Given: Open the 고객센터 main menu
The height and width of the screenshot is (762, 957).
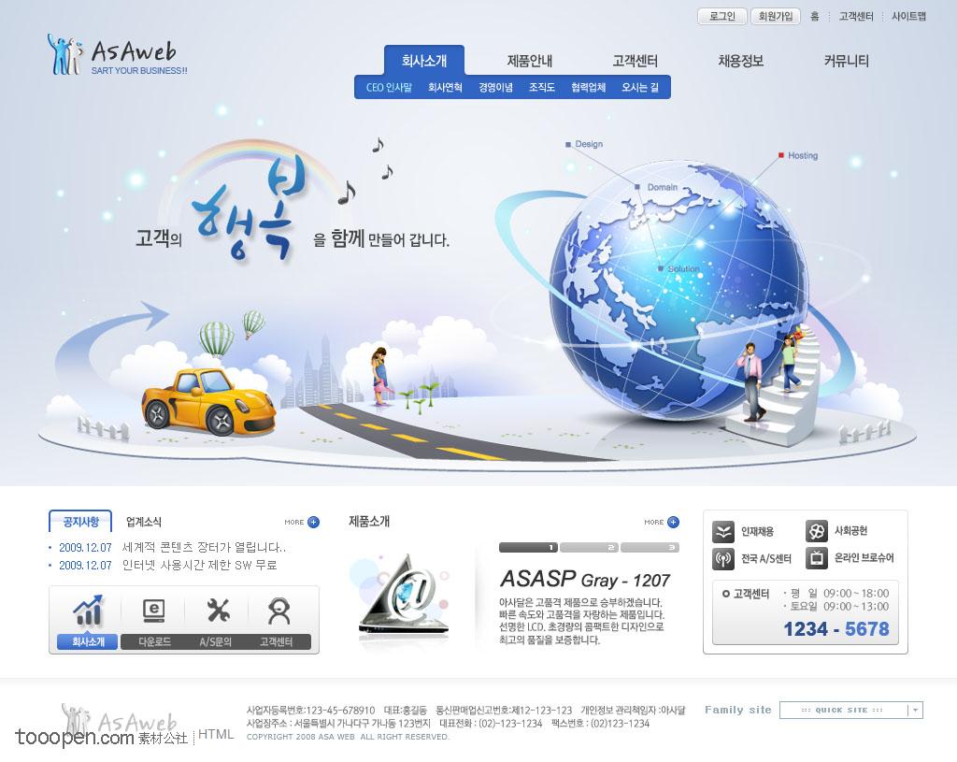Looking at the screenshot, I should click(x=636, y=61).
